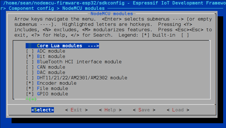Viewport: 226px width, 128px height.
Task: Disable the Encoder module checkbox
Action: point(30,83)
